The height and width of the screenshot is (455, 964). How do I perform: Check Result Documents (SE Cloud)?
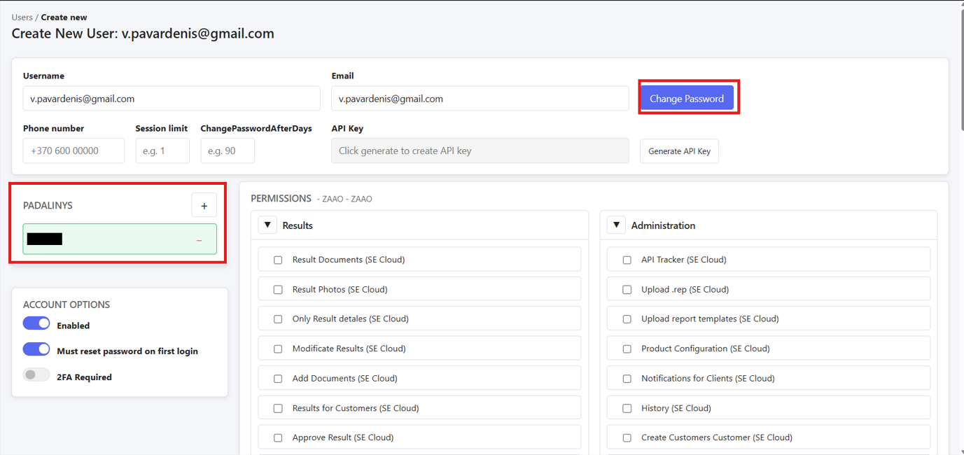pyautogui.click(x=278, y=260)
